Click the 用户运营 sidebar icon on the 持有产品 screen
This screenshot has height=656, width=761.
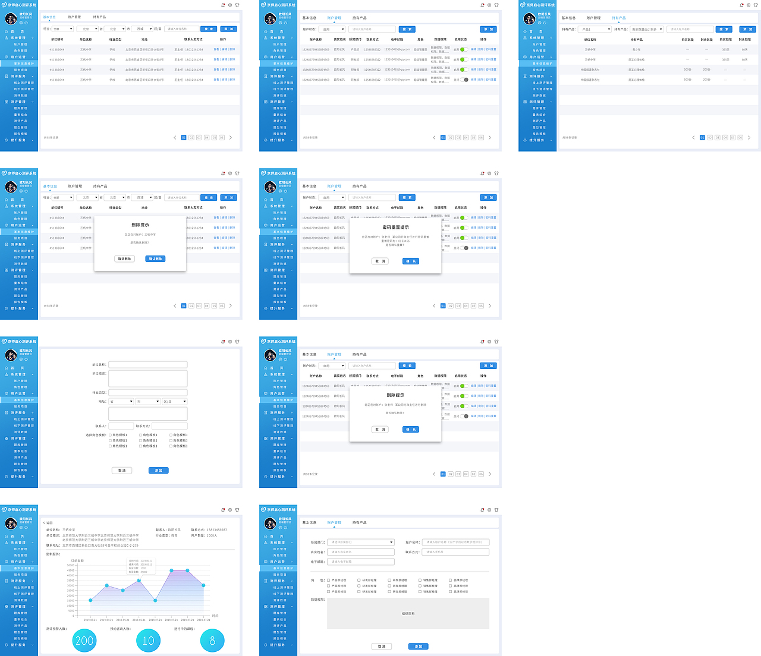click(x=526, y=57)
